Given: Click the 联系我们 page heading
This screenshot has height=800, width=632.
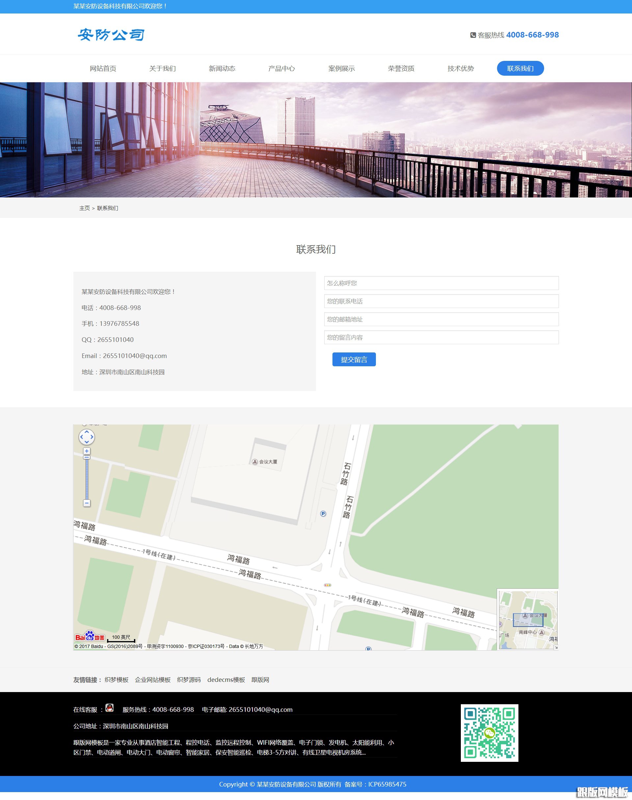Looking at the screenshot, I should point(316,249).
